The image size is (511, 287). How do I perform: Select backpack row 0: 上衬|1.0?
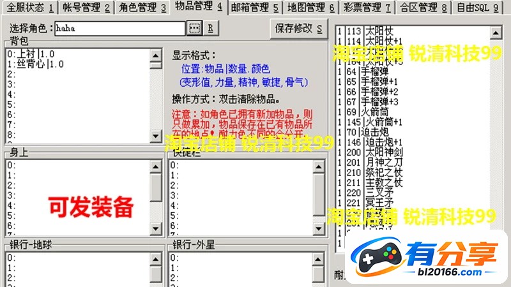pyautogui.click(x=78, y=54)
